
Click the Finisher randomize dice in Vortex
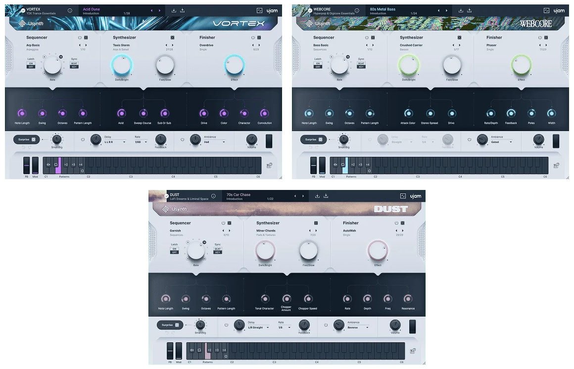tap(259, 37)
